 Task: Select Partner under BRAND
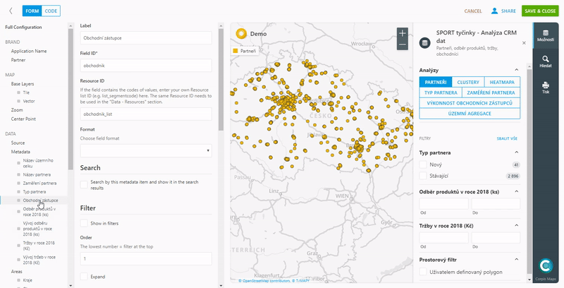[18, 60]
